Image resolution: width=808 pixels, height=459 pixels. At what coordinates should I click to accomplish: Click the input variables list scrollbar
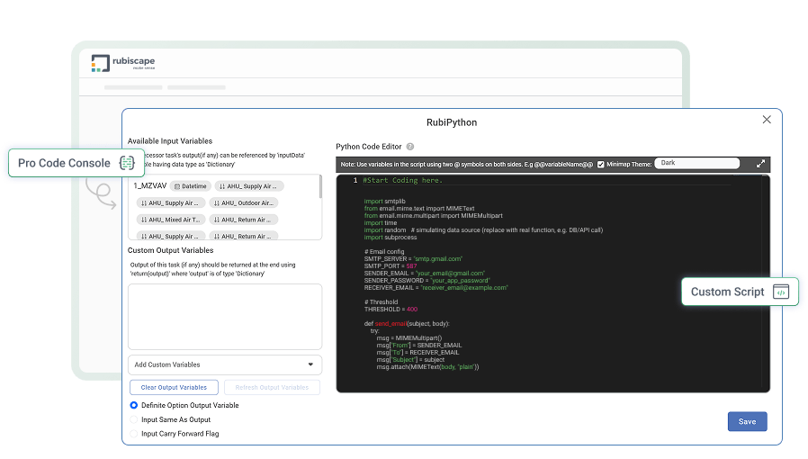320,187
